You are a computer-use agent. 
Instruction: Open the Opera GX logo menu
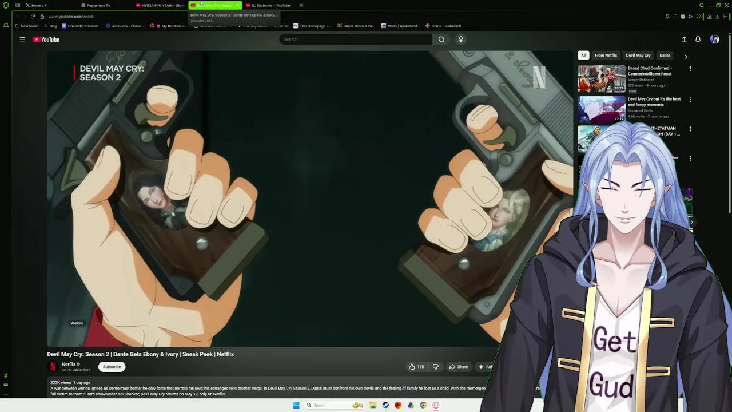pos(6,5)
